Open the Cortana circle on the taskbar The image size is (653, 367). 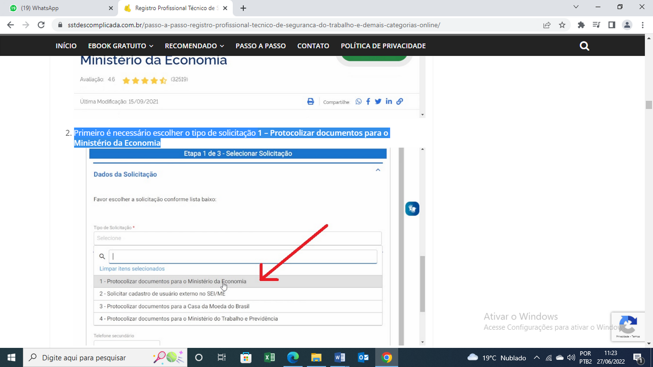tap(199, 358)
